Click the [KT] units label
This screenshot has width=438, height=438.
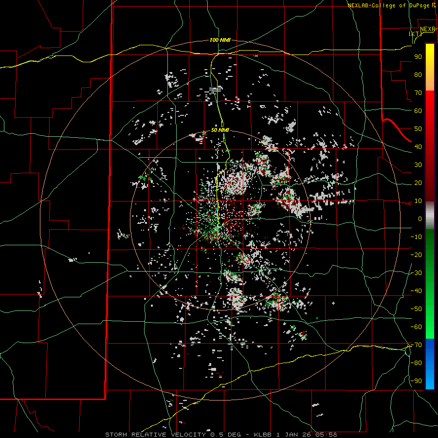point(416,34)
